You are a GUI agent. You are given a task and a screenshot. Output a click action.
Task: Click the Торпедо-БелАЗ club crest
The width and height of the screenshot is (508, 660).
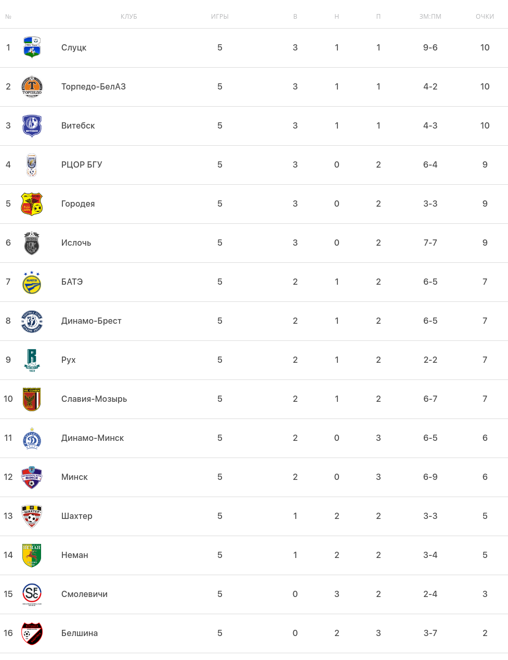tap(32, 86)
